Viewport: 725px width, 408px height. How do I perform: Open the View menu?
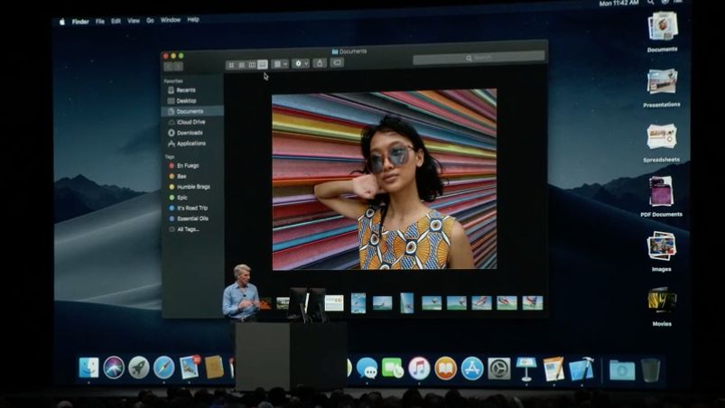[134, 21]
